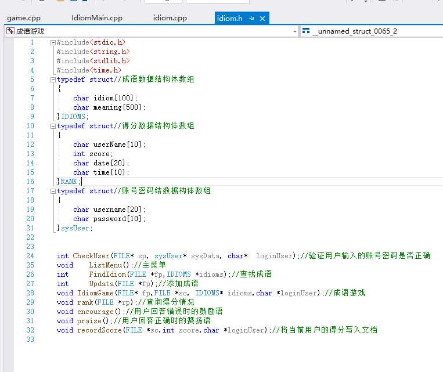This screenshot has width=443, height=372.
Task: Click the ListMenu function name
Action: pyautogui.click(x=106, y=265)
